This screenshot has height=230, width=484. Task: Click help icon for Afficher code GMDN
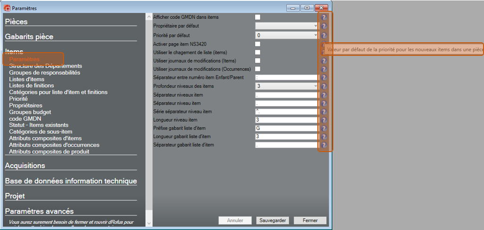[x=324, y=17]
